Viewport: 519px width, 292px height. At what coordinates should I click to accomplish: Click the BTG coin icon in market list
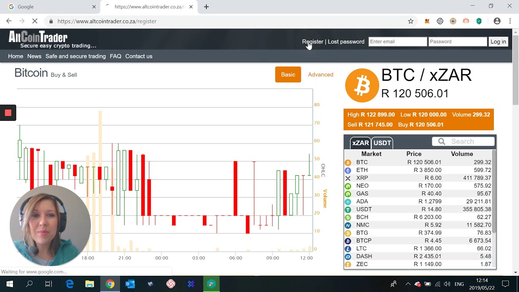[x=348, y=233]
